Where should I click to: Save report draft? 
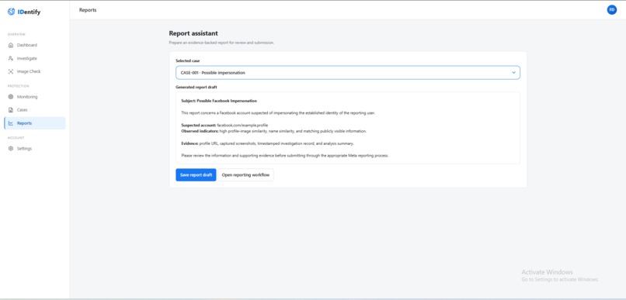point(196,175)
